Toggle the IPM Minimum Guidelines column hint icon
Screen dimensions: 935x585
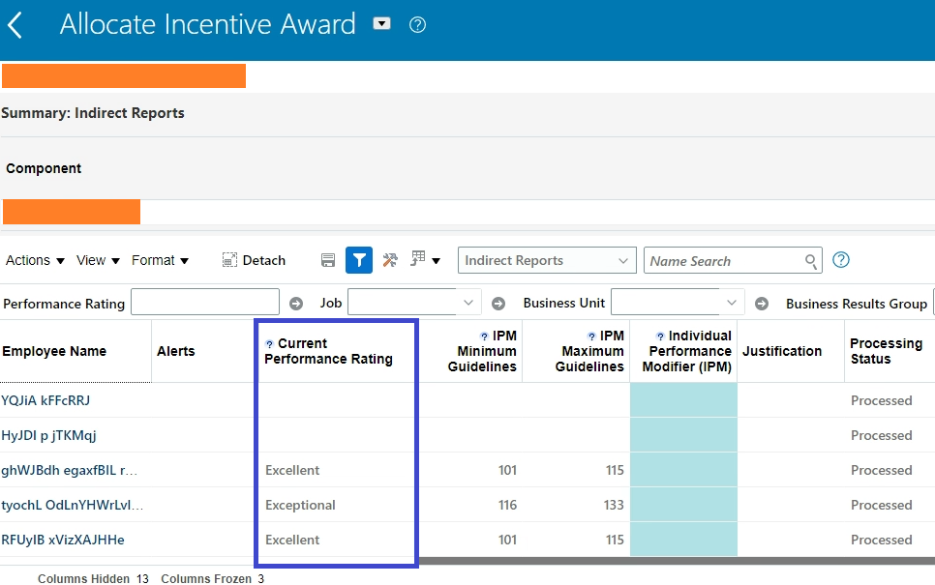click(x=482, y=336)
